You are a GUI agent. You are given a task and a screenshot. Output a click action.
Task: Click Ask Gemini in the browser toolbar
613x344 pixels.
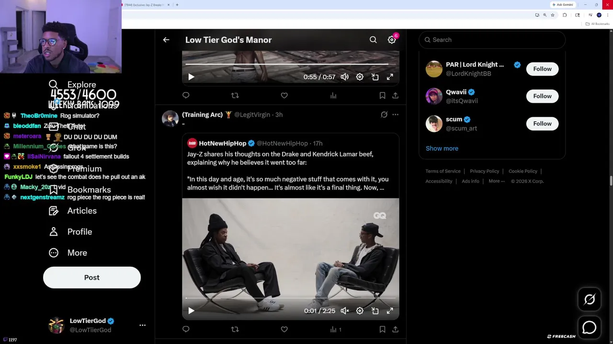coord(562,5)
